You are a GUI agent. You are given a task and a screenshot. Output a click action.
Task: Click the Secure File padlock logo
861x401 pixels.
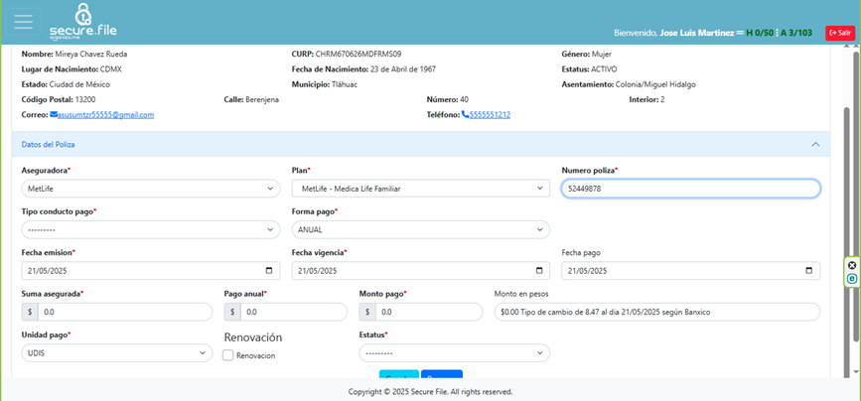point(84,14)
